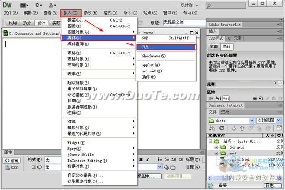
Task: Open the Adobe BrowserLab panel tab
Action: pos(225,25)
